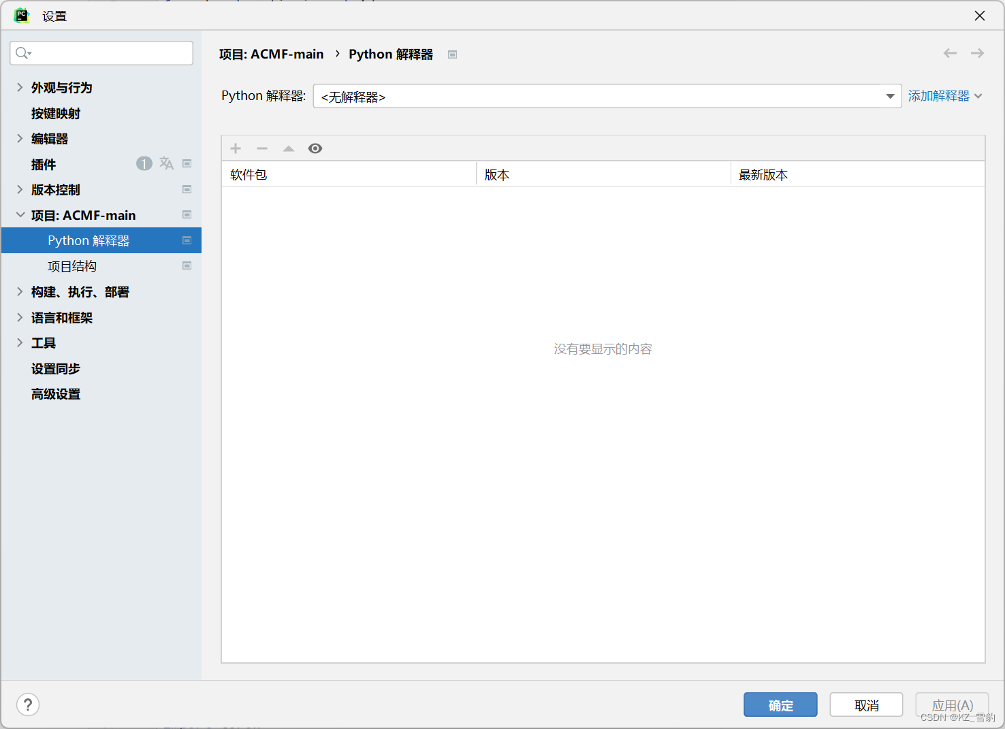Close the settings dialog with X
The image size is (1005, 729).
pos(980,16)
